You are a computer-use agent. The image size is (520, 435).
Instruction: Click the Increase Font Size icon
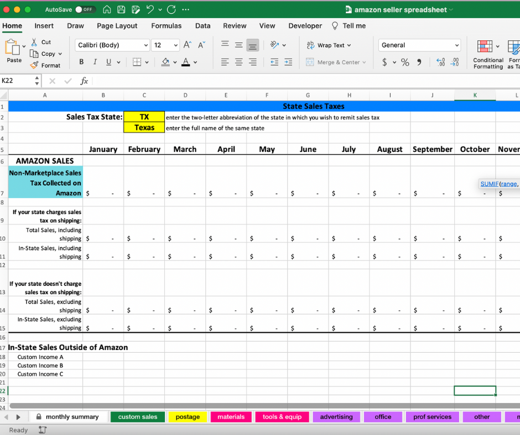(188, 45)
